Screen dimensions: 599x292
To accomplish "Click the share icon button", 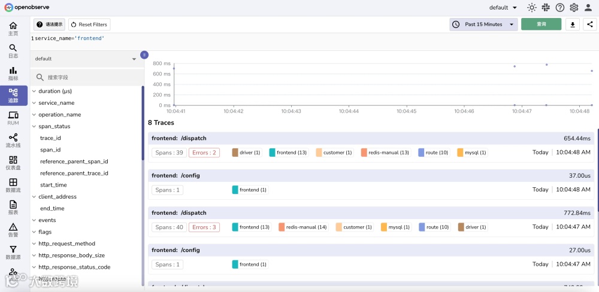I will (x=590, y=25).
